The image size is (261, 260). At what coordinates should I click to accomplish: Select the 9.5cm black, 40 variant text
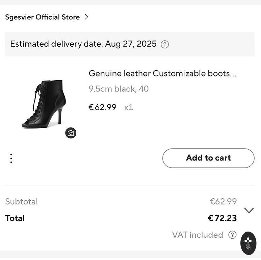click(x=119, y=89)
